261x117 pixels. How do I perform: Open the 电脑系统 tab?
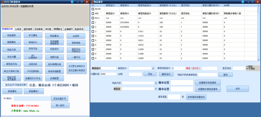pyautogui.click(x=79, y=29)
